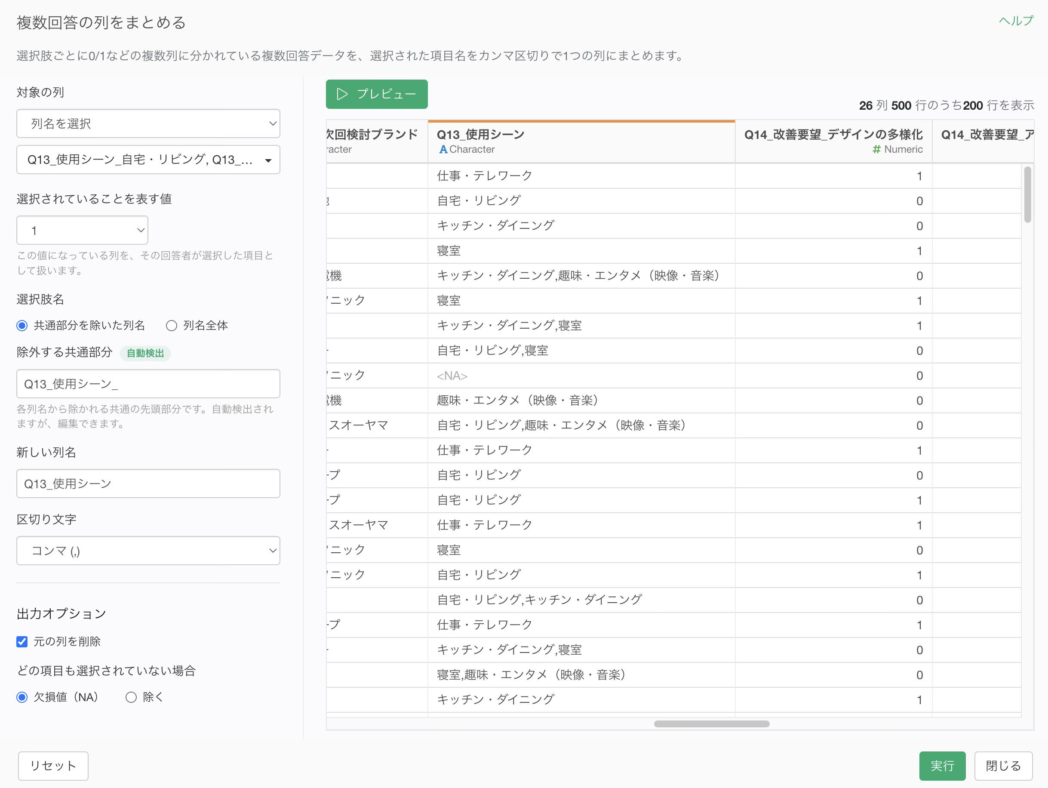Select 列名全体 radio option
The width and height of the screenshot is (1048, 788).
(x=172, y=326)
